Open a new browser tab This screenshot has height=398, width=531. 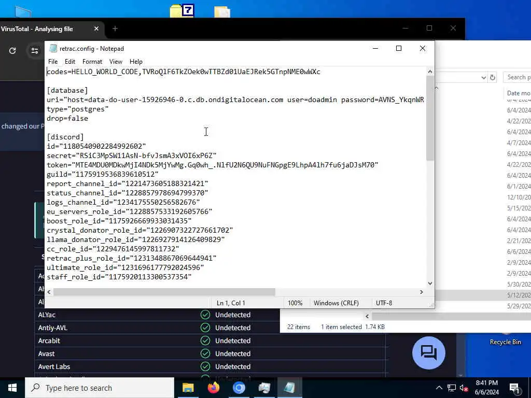tap(115, 29)
